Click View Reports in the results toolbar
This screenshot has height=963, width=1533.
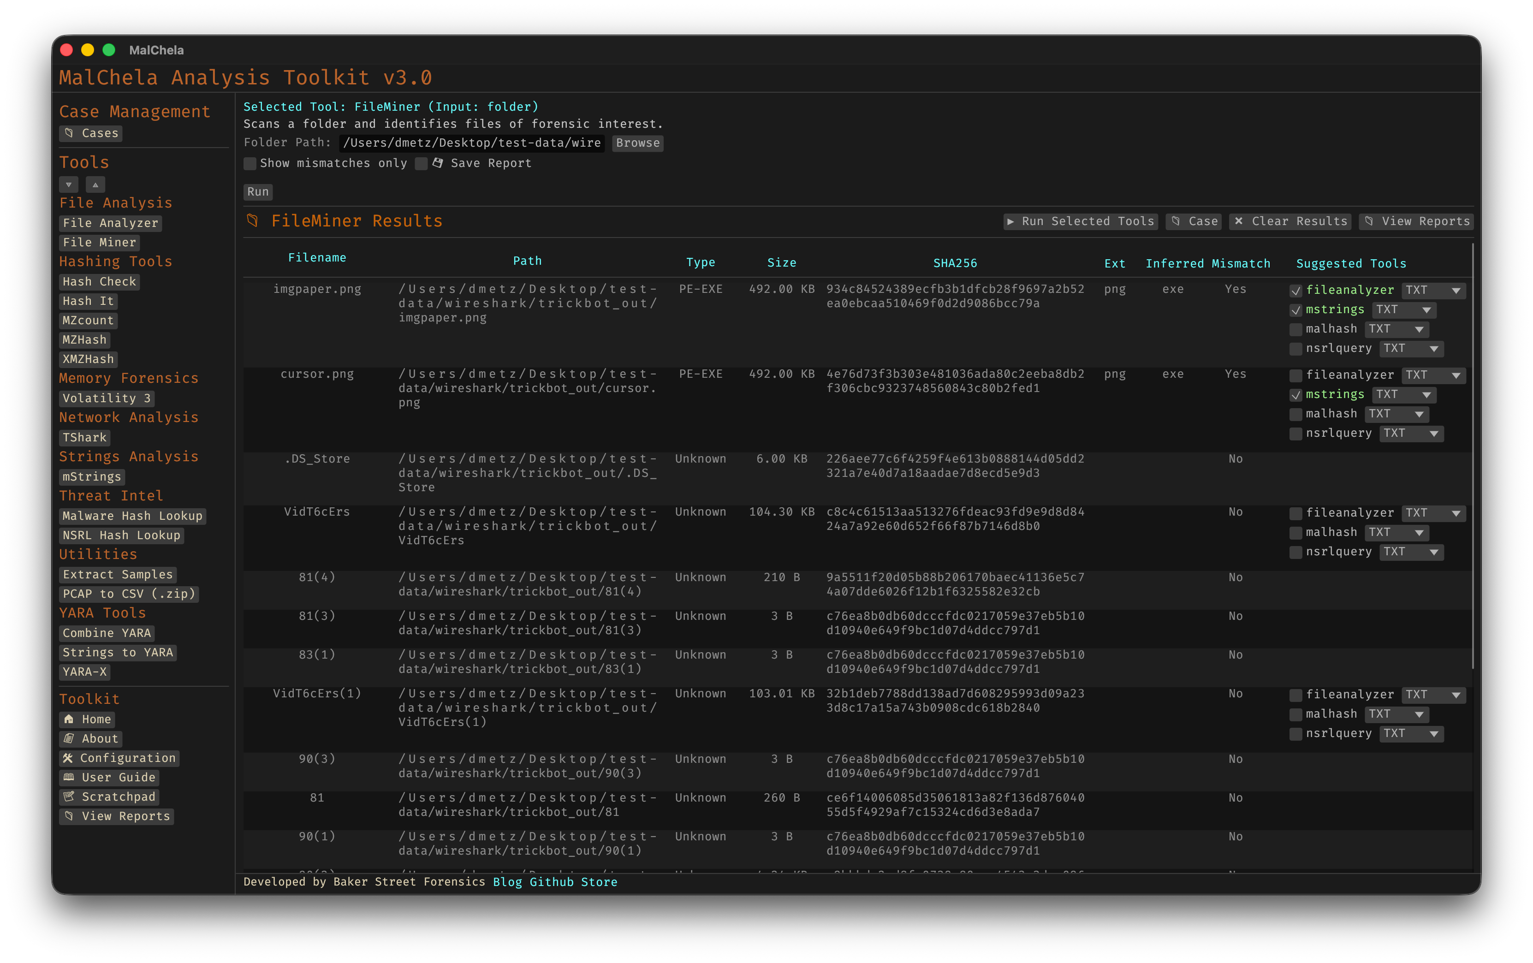click(x=1416, y=221)
